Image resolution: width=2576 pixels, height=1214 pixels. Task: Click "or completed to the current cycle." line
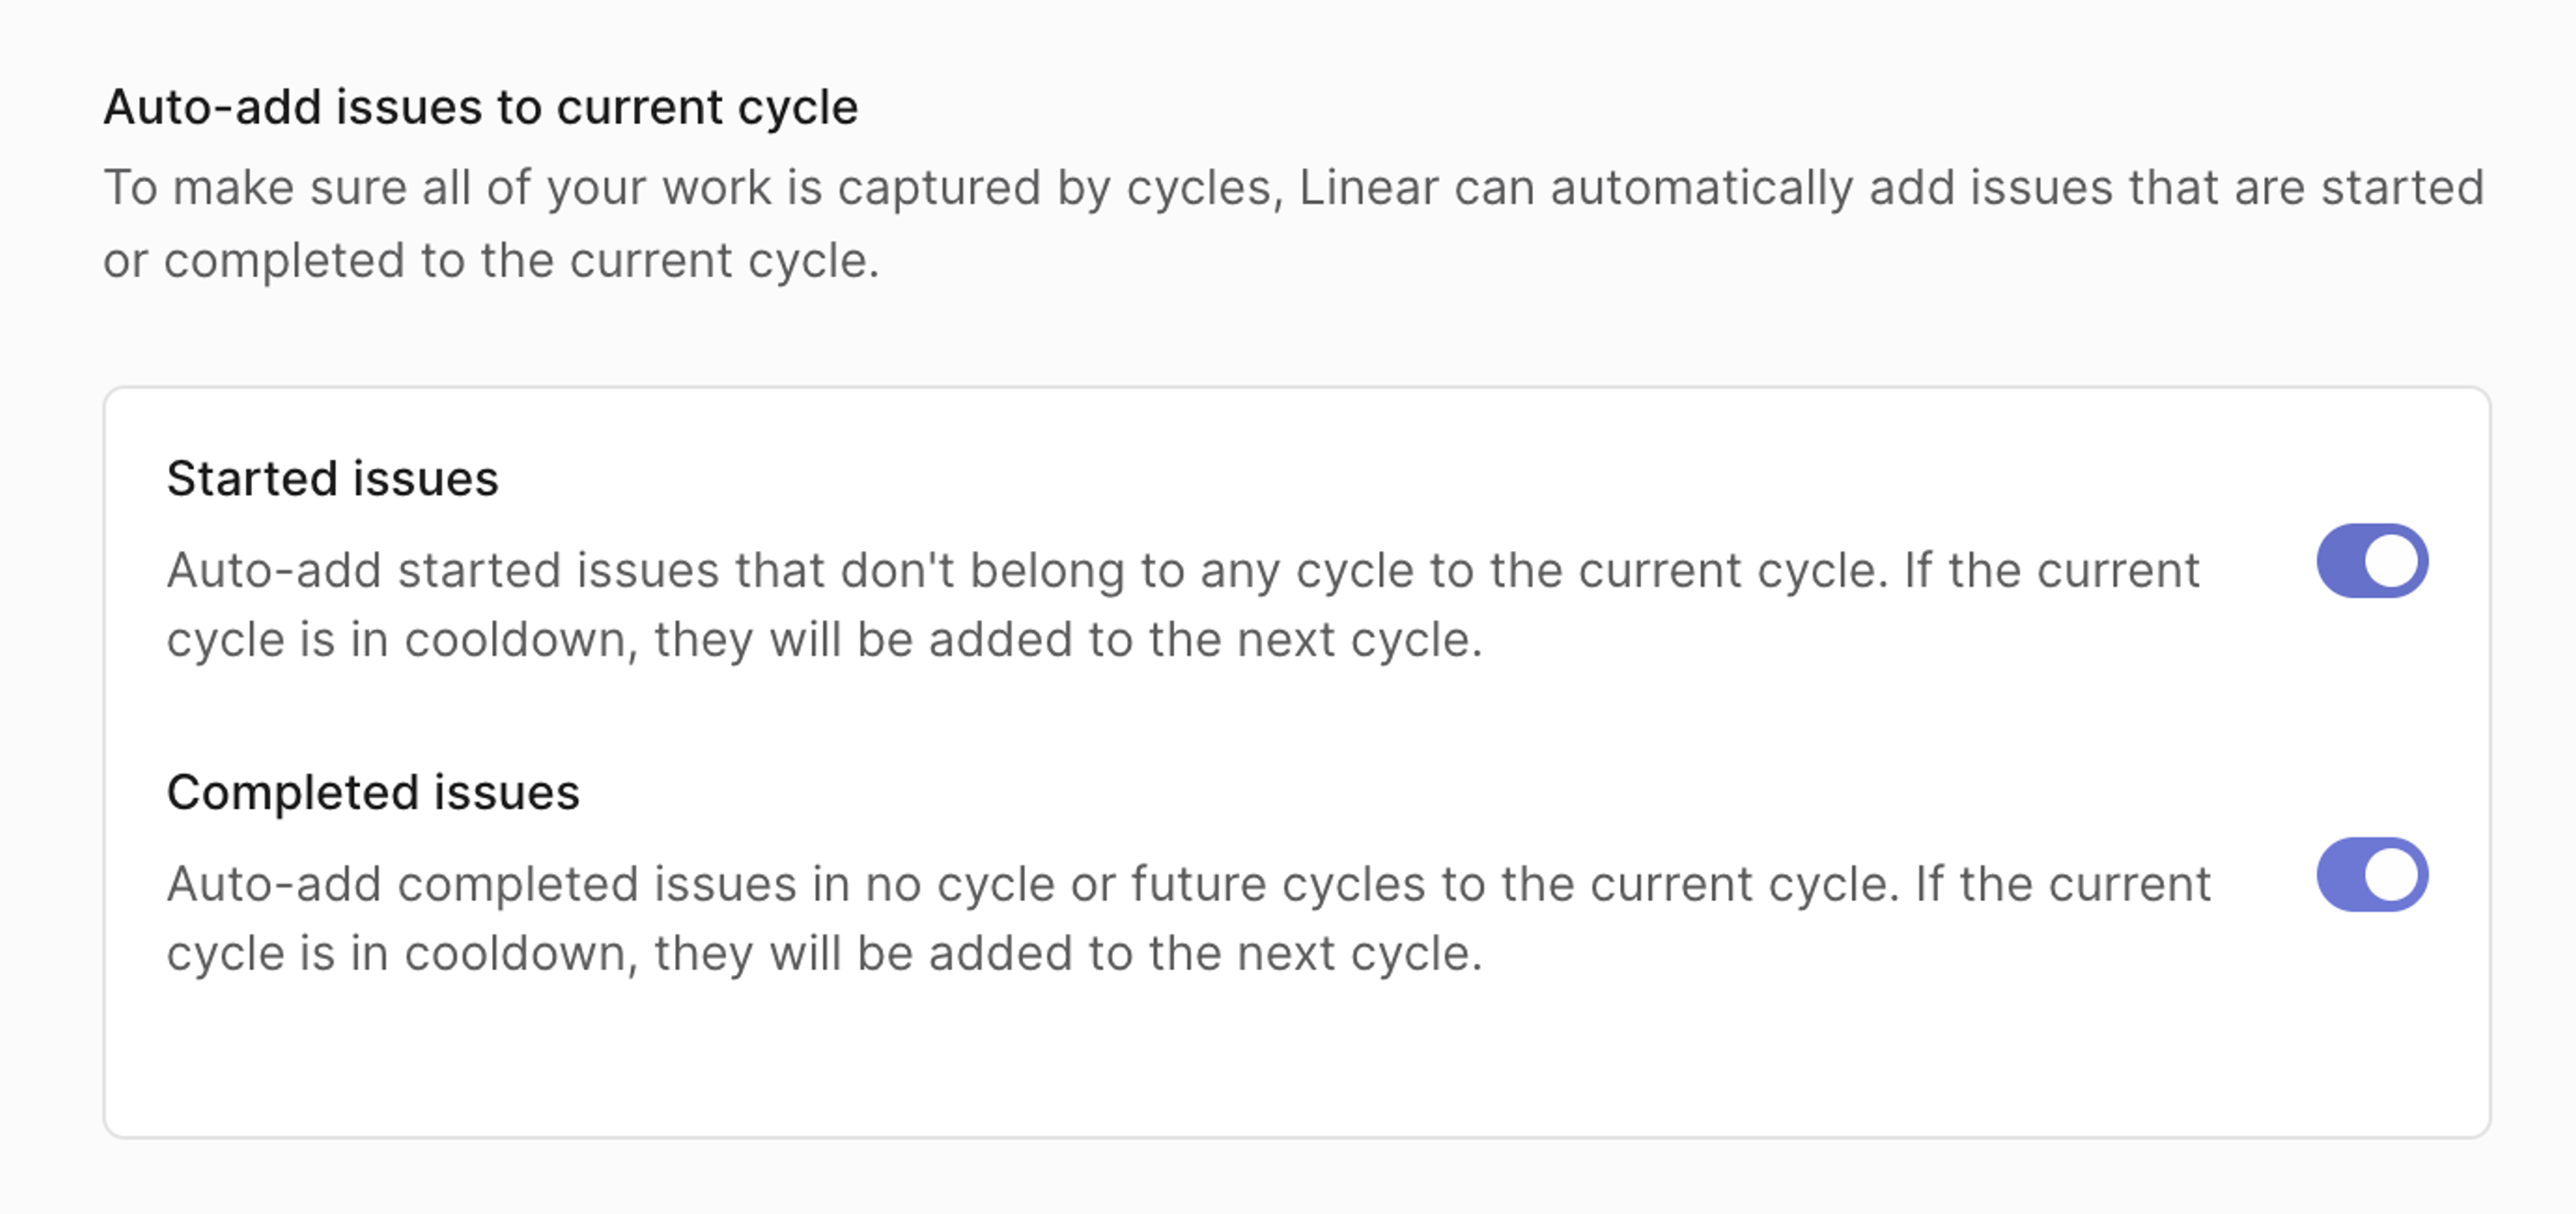click(490, 261)
